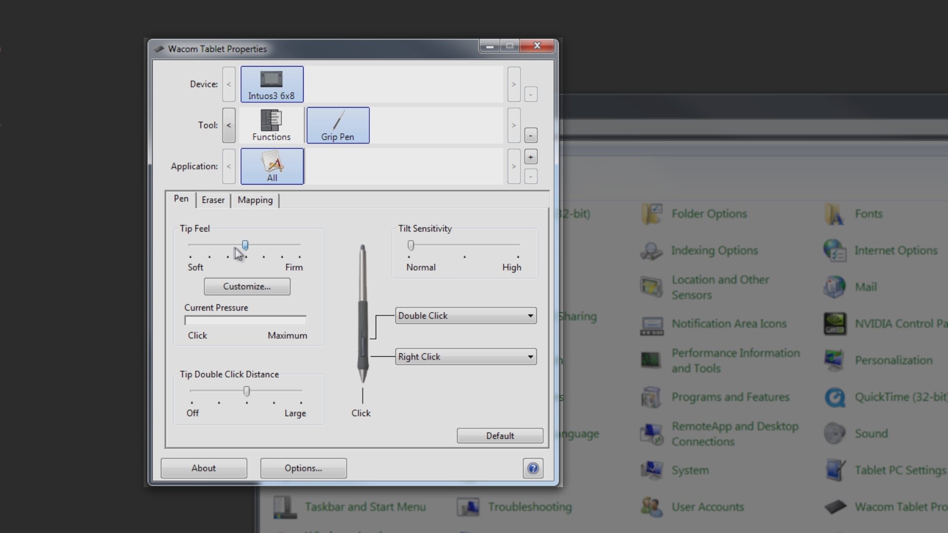Viewport: 948px width, 533px height.
Task: Select the All application icon
Action: pos(272,166)
